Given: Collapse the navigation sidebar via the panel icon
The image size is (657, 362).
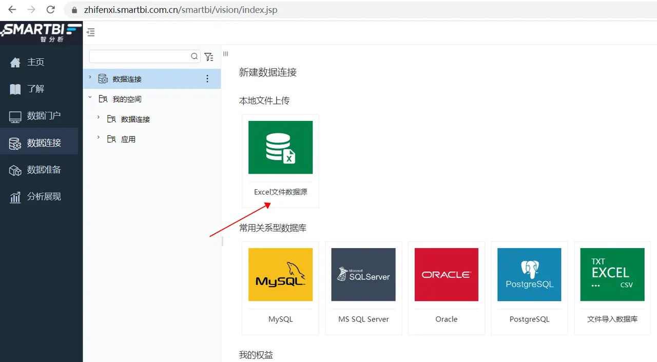Looking at the screenshot, I should pyautogui.click(x=91, y=32).
